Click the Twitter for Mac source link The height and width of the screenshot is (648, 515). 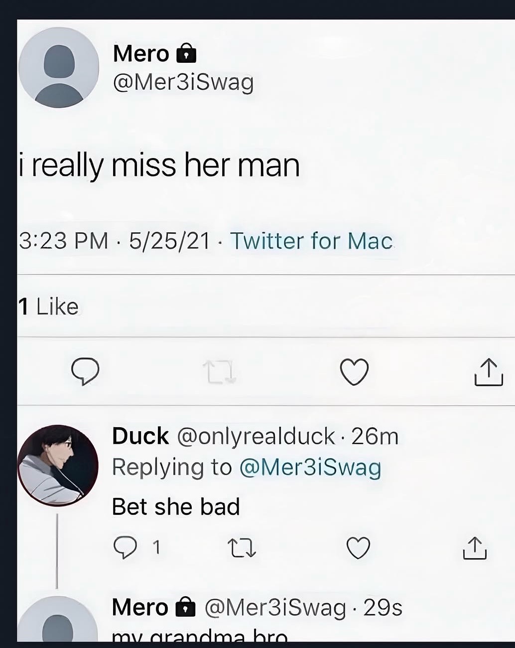pyautogui.click(x=311, y=241)
